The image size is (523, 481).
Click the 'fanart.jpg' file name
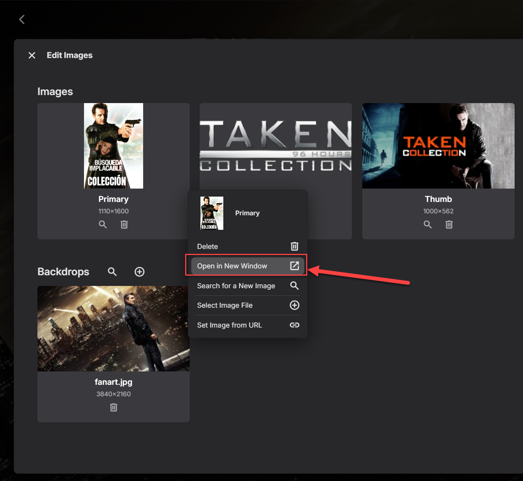click(x=113, y=382)
